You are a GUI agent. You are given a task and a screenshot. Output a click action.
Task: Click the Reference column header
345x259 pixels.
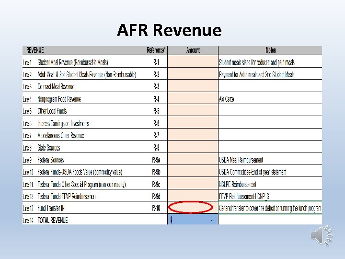(156, 50)
